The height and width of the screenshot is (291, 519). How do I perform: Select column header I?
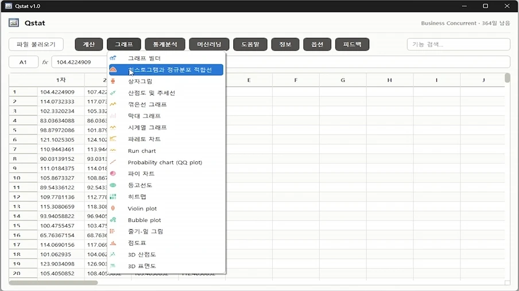click(436, 80)
